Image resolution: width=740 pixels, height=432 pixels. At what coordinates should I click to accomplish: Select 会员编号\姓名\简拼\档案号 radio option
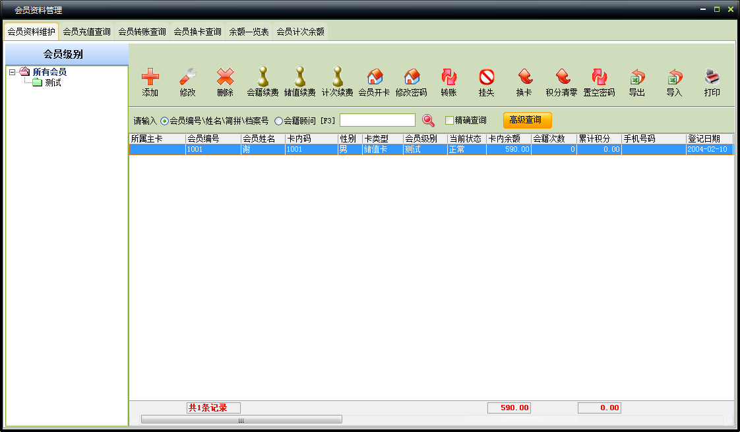pos(164,121)
